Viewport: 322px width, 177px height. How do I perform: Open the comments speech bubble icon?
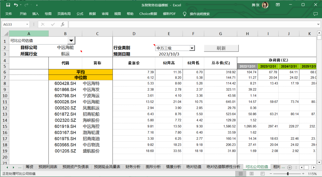click(315, 14)
